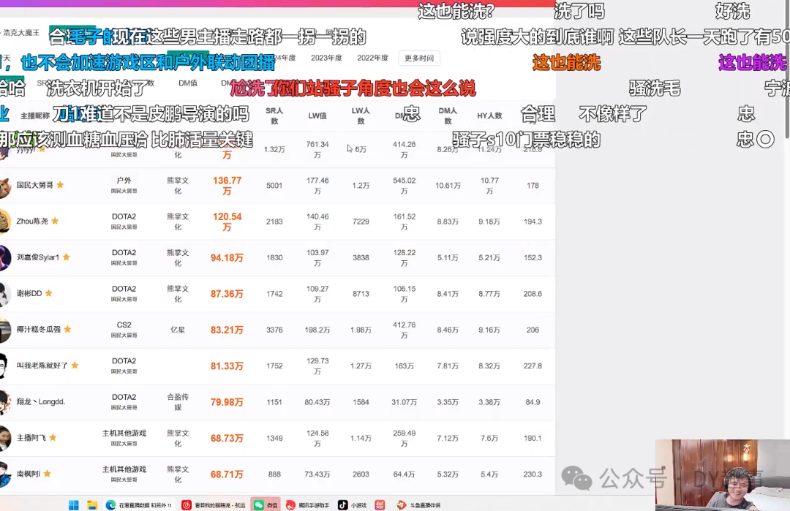Click the star beside 叫我老陈就好了

click(75, 365)
